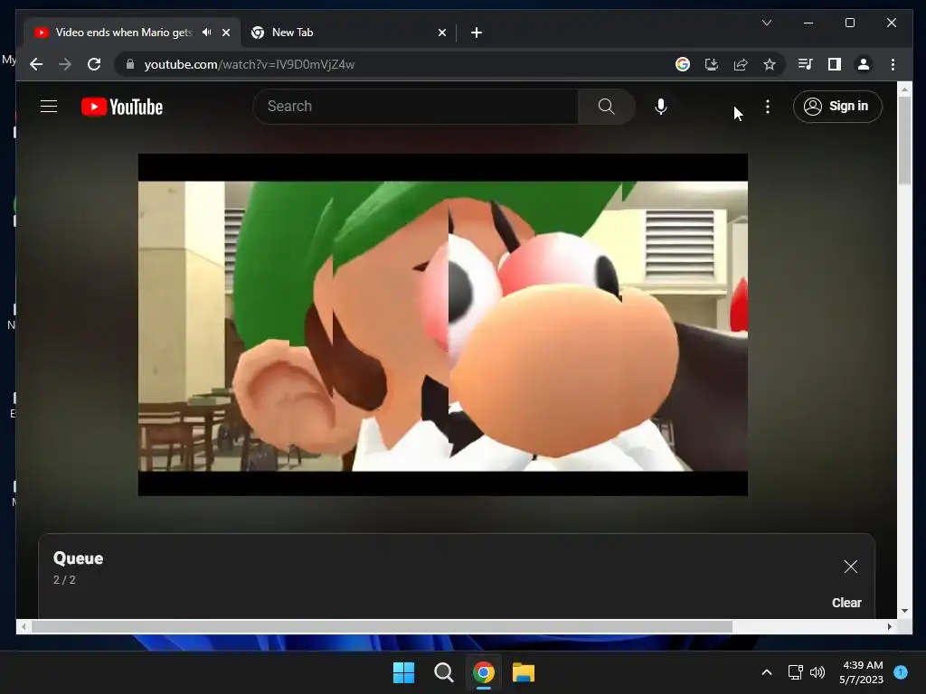Go forward in browser history
The height and width of the screenshot is (694, 926).
coord(65,64)
